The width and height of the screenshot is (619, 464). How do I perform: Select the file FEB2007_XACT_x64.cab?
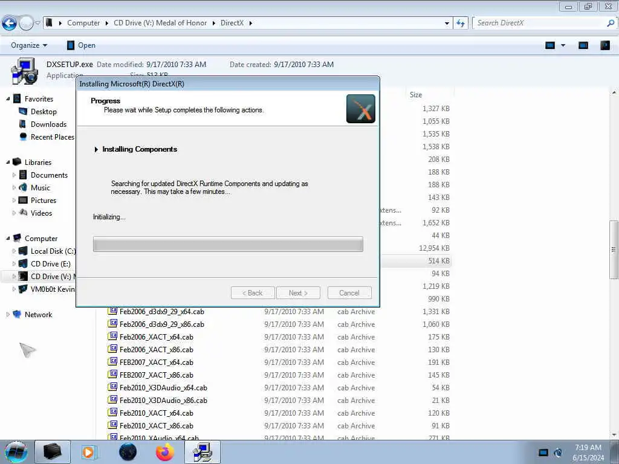(x=157, y=362)
